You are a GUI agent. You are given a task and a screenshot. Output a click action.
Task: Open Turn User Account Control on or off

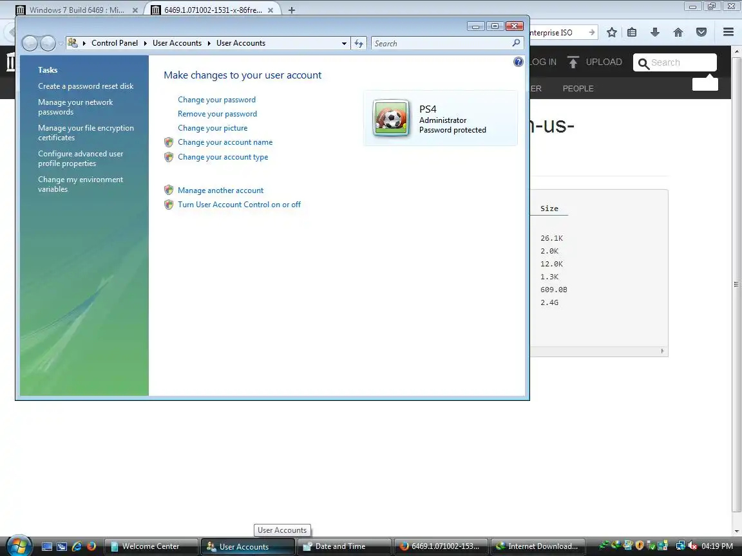click(239, 205)
